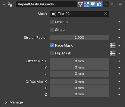Click the Offset Max Z field
This screenshot has height=107, width=125.
79,94
